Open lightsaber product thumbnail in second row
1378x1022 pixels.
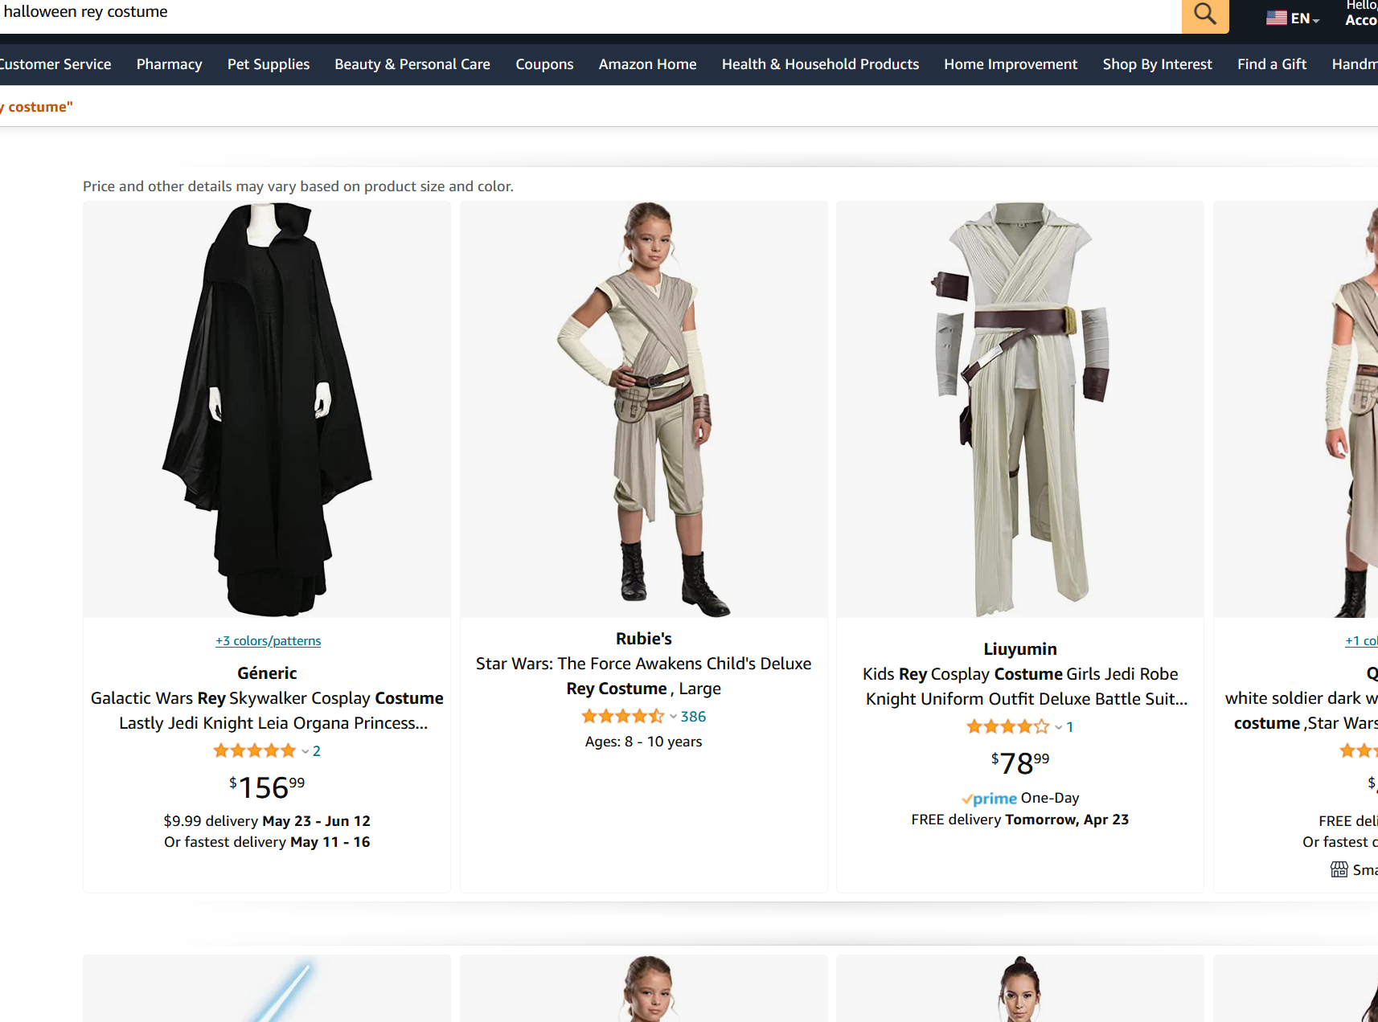click(x=267, y=988)
